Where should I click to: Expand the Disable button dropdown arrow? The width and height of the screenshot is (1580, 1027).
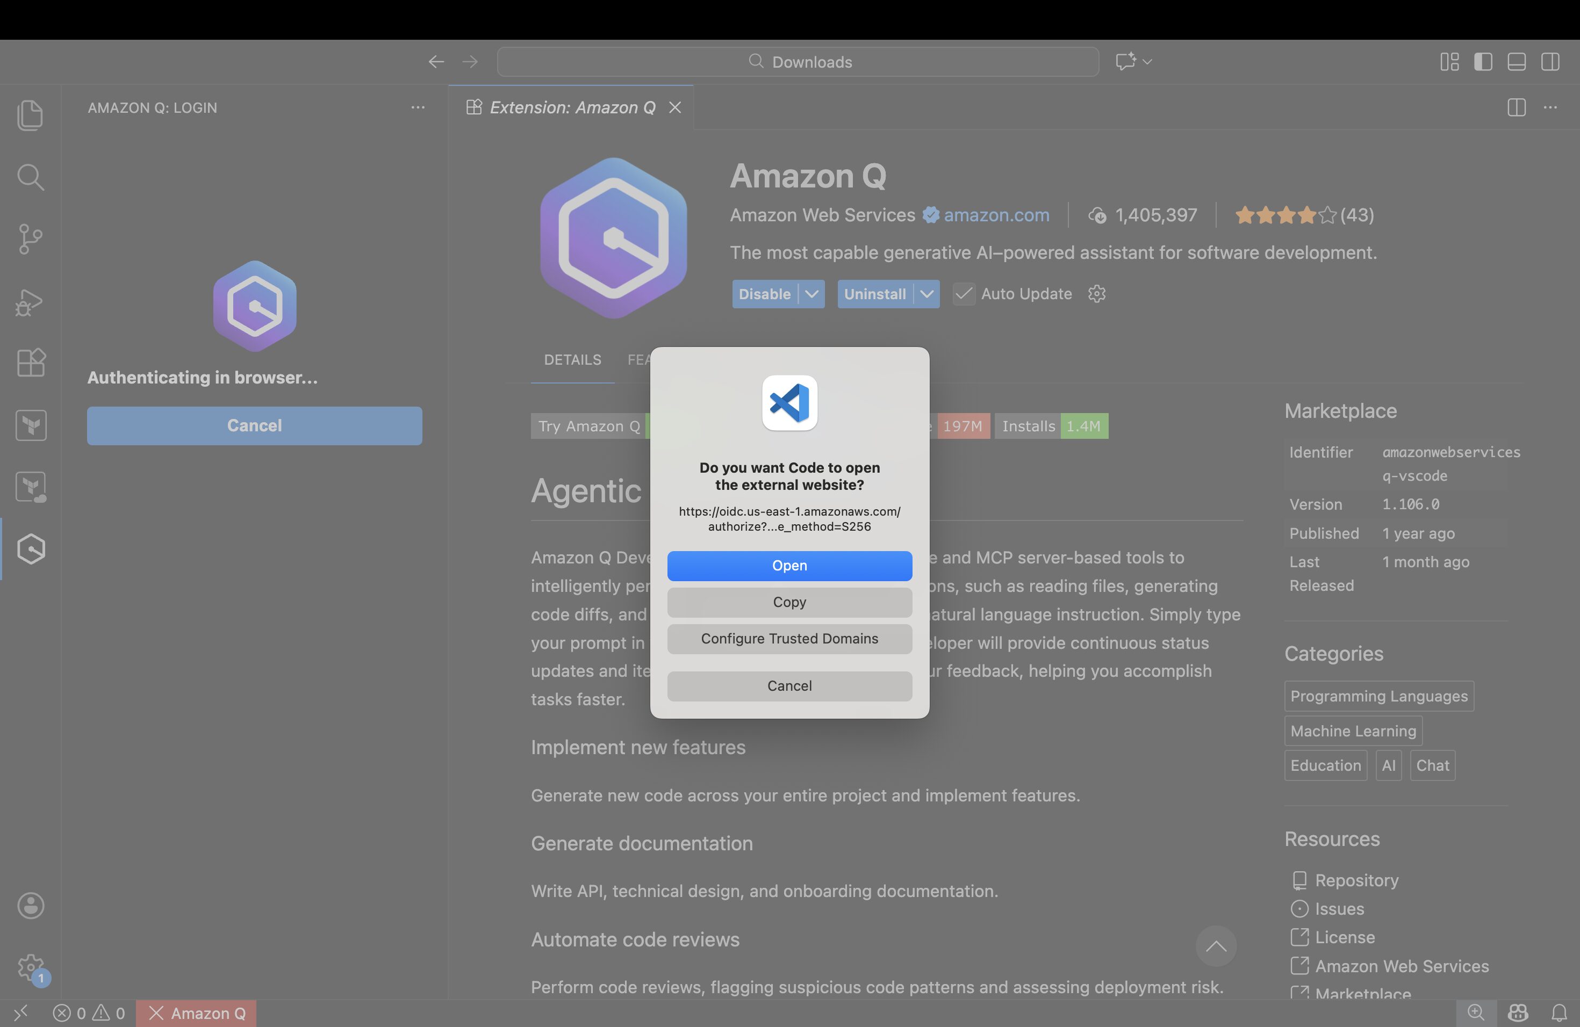tap(811, 294)
